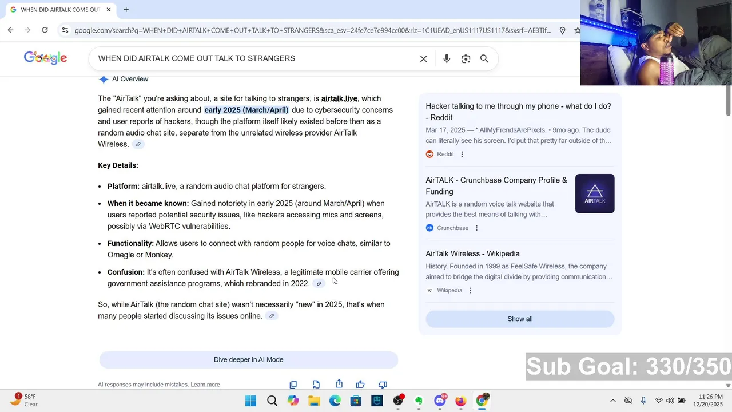The height and width of the screenshot is (412, 732).
Task: Open Microsoft Edge from taskbar
Action: [335, 401]
